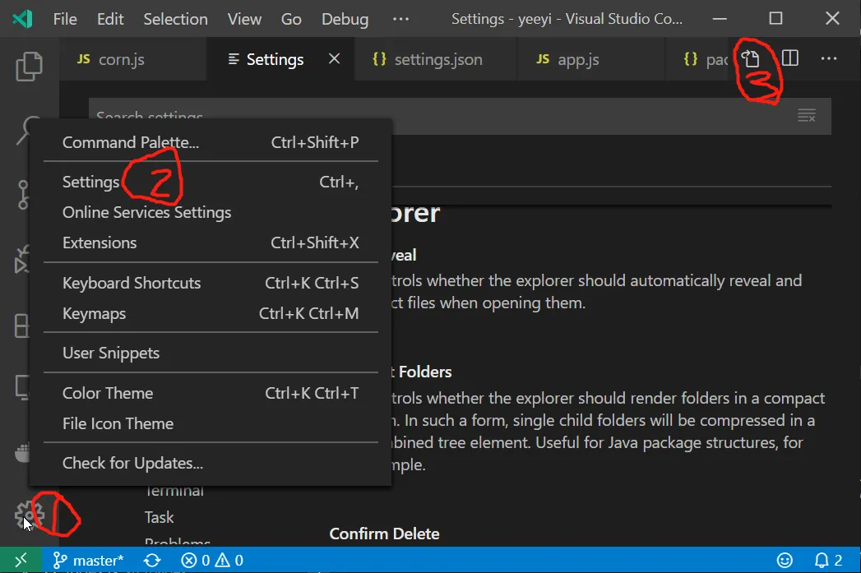Choose Command Palette... from the menu

(x=211, y=142)
